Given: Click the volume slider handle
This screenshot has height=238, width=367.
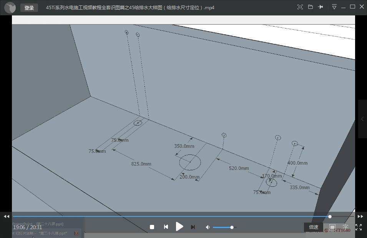Looking at the screenshot, I should [232, 227].
